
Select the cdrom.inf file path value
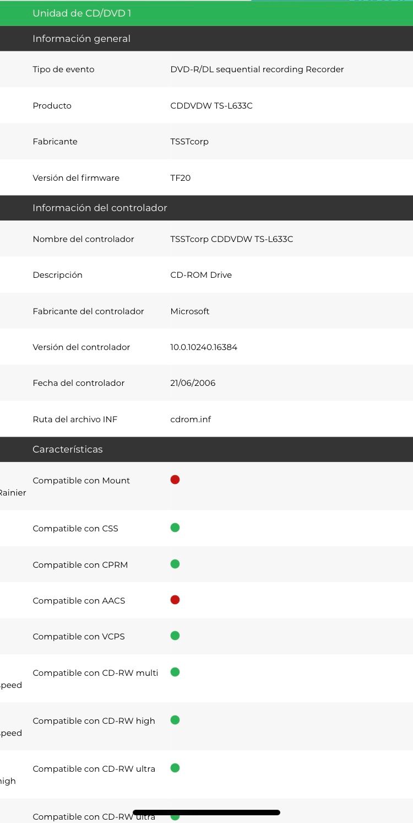click(x=191, y=419)
